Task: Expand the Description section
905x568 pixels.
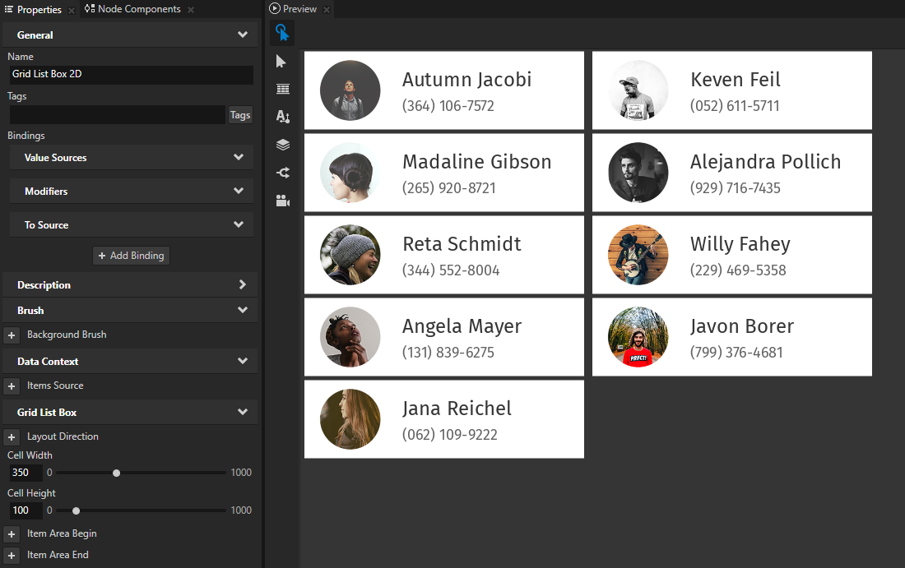Action: [x=242, y=285]
